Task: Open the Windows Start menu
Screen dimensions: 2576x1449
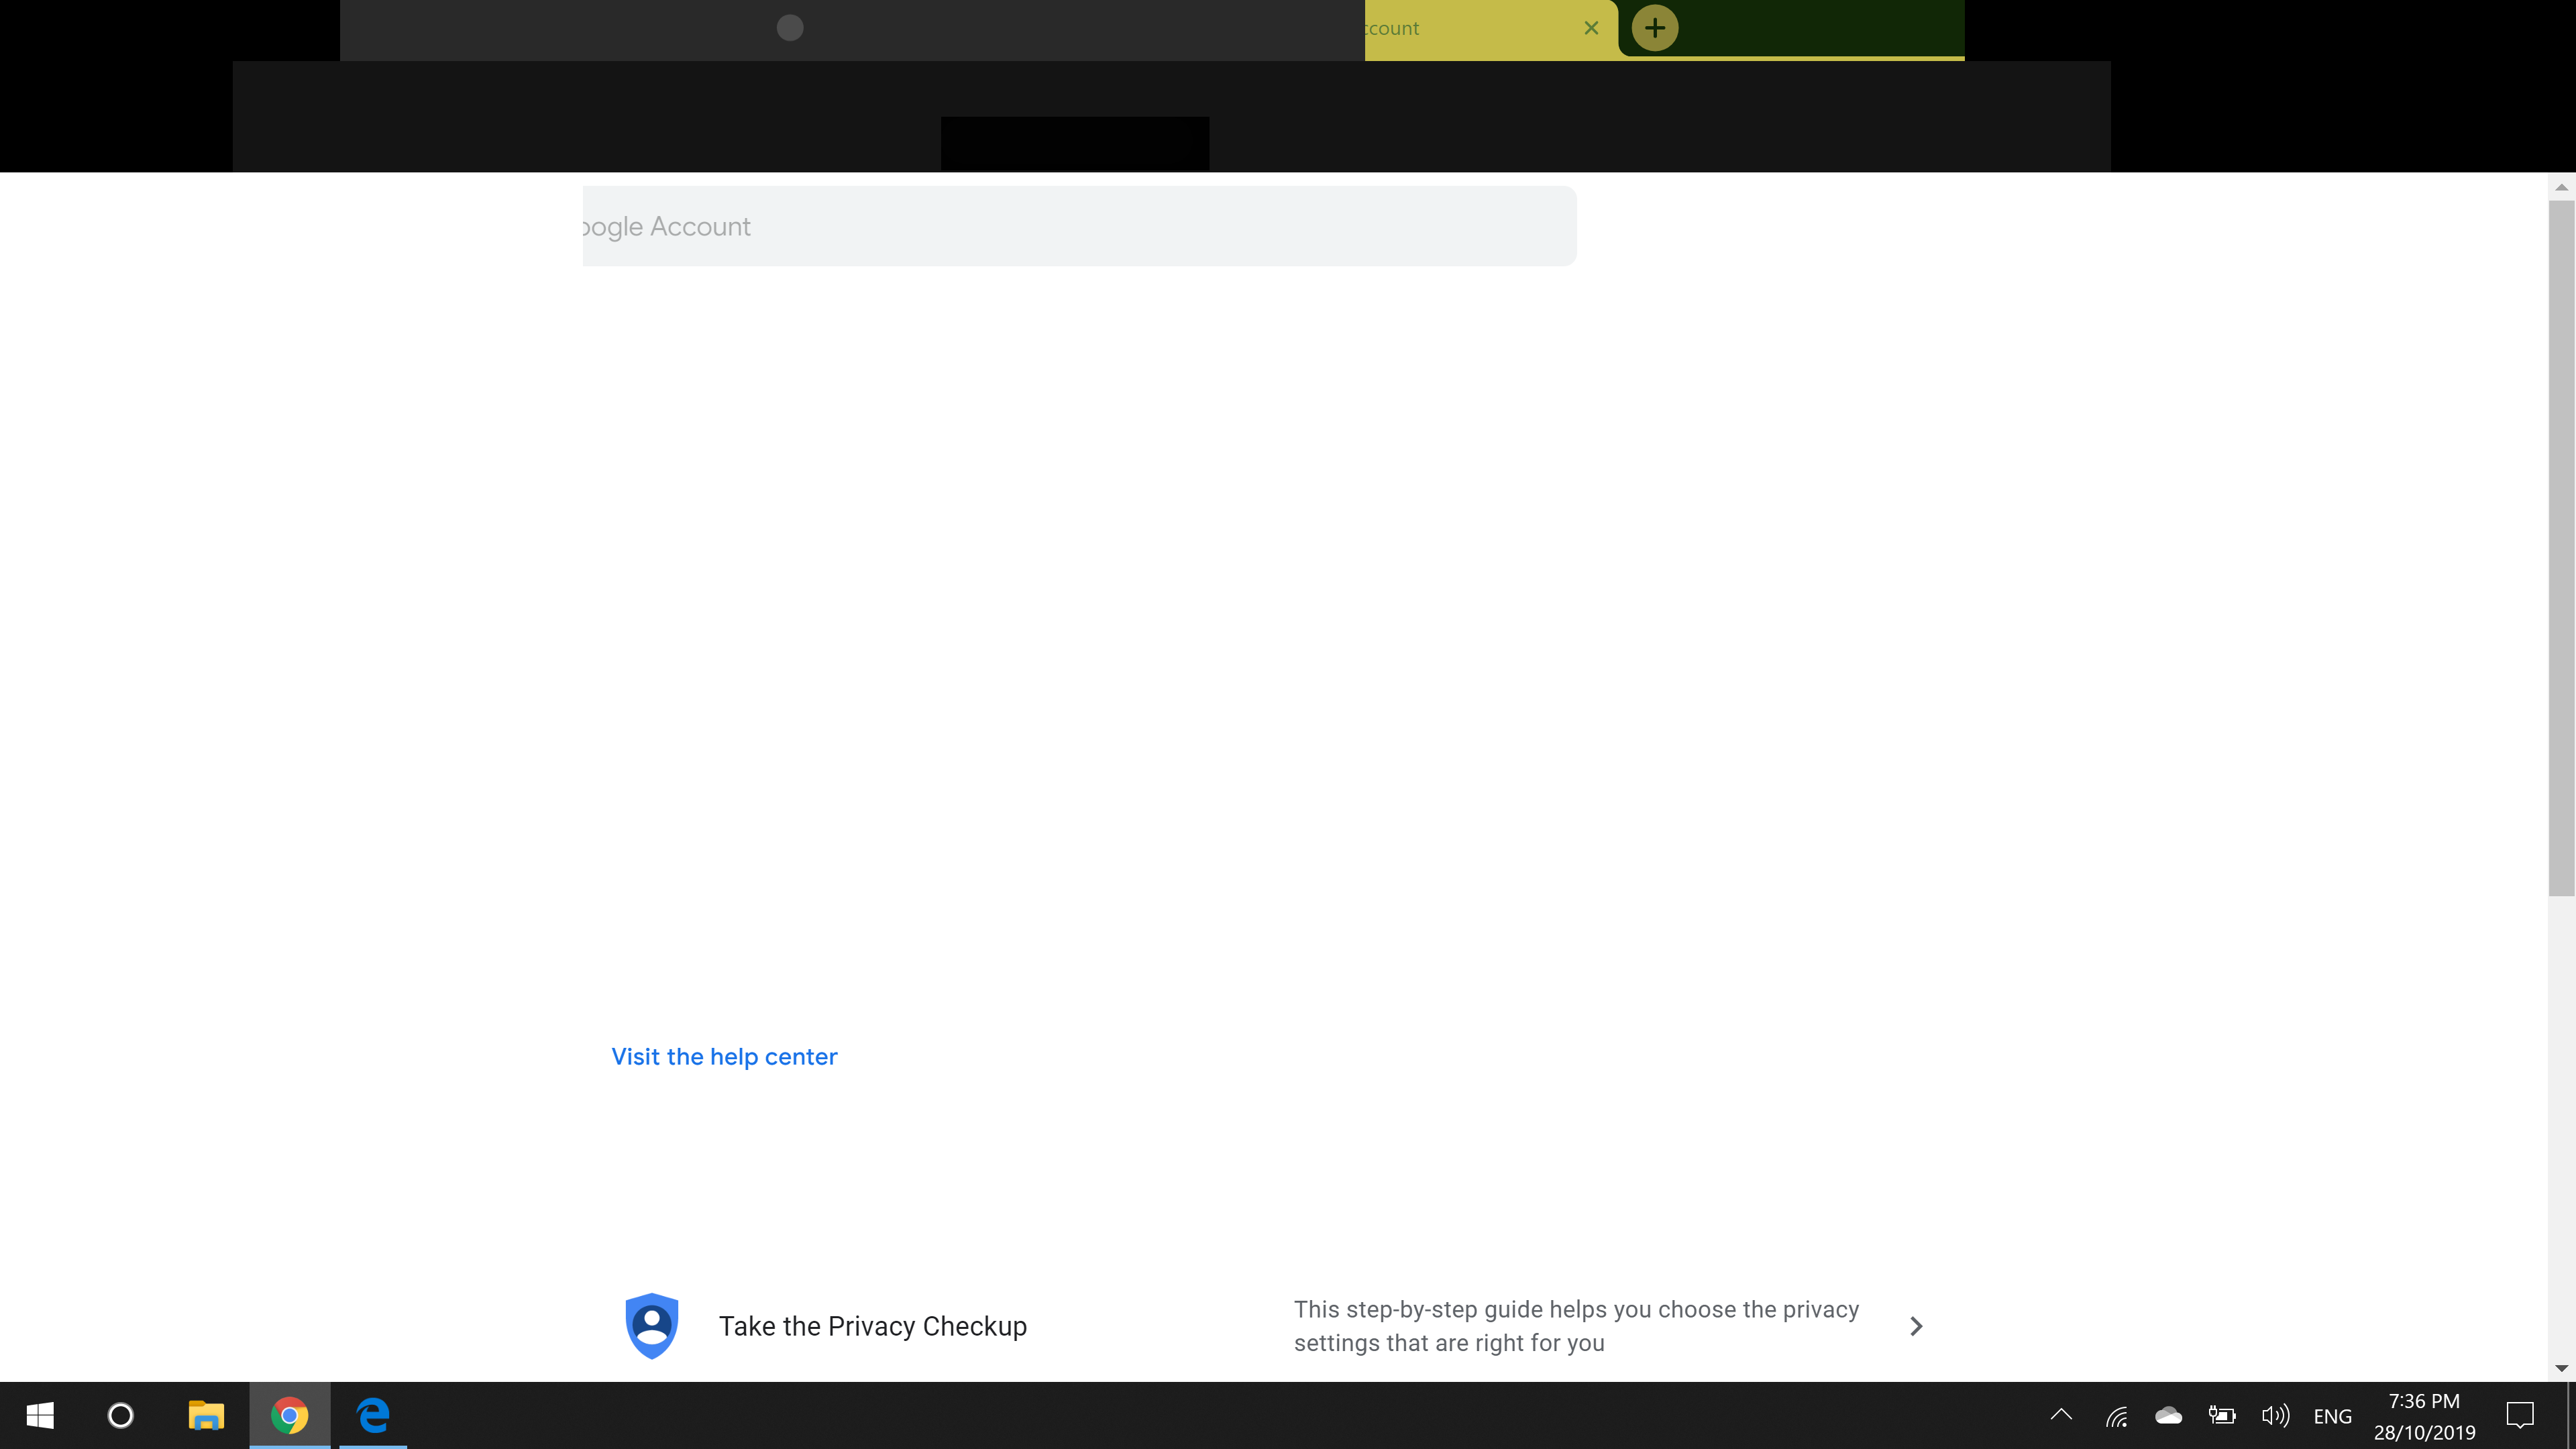Action: (x=40, y=1415)
